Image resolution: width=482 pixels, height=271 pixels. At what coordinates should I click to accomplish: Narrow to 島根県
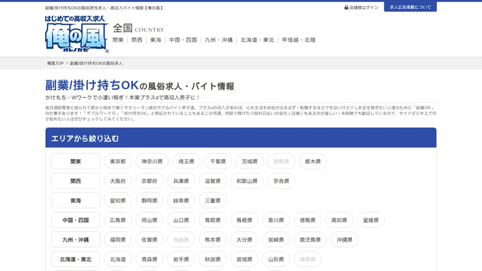(x=245, y=220)
